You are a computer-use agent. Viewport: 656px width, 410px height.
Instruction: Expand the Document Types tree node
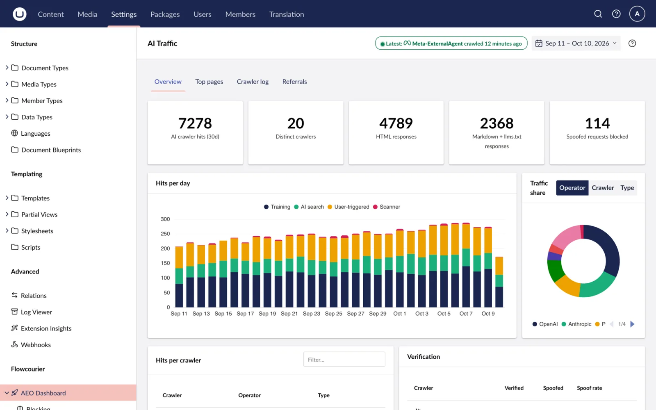point(7,67)
